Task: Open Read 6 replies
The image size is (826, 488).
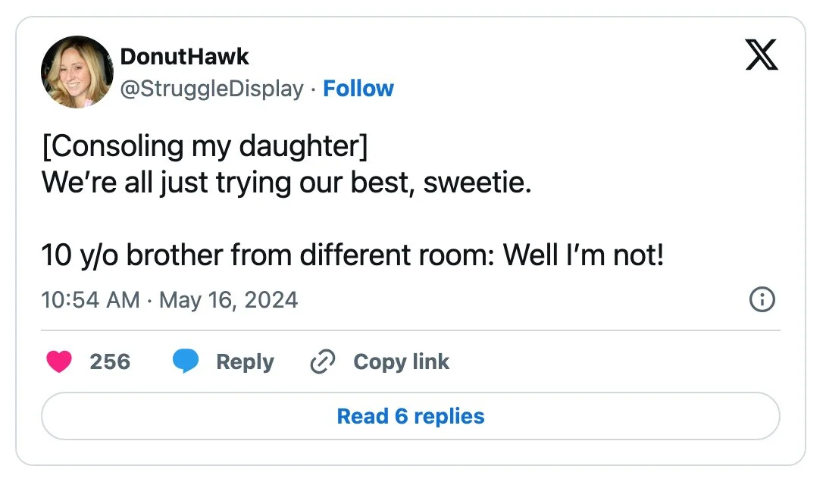Action: (x=410, y=416)
